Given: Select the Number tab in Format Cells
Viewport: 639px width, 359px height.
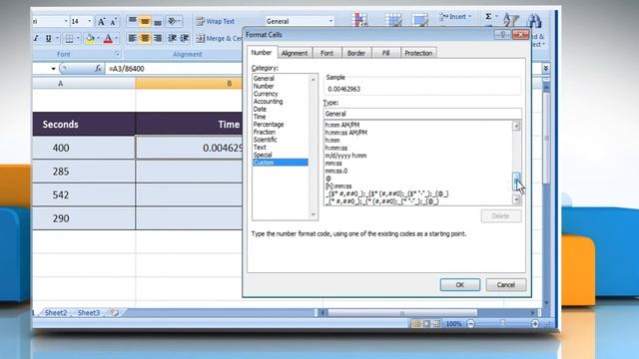Looking at the screenshot, I should point(262,53).
